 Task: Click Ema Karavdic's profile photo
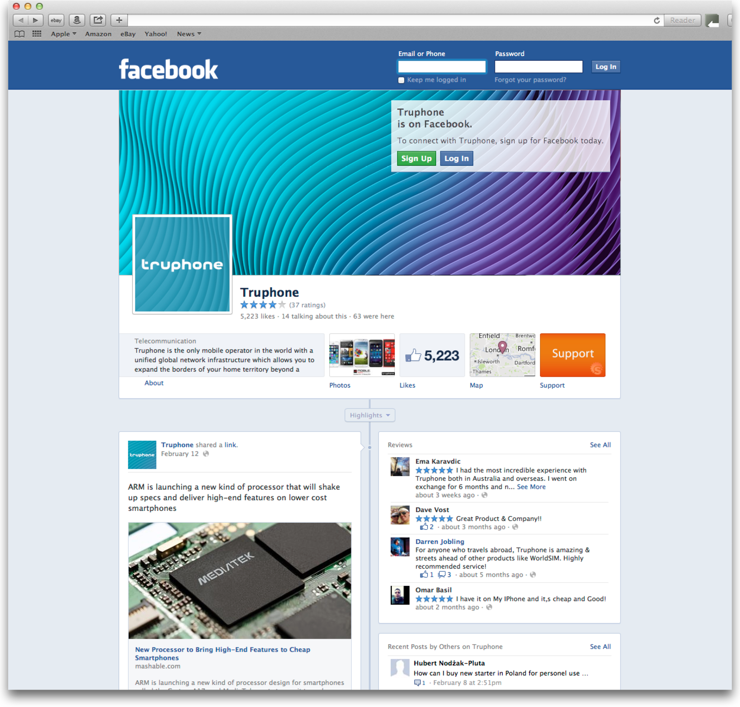pyautogui.click(x=400, y=467)
